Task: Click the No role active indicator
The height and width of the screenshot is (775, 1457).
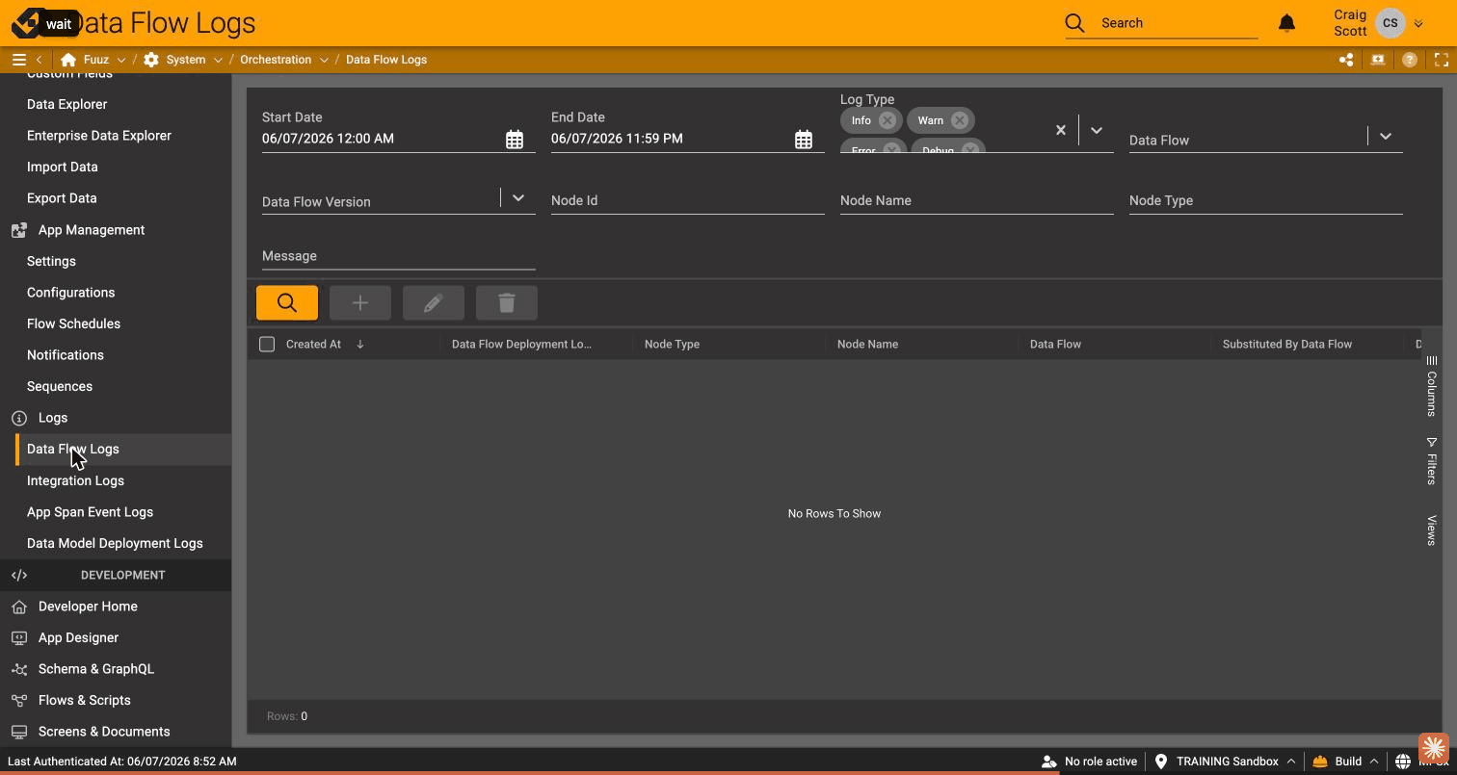Action: coord(1089,762)
